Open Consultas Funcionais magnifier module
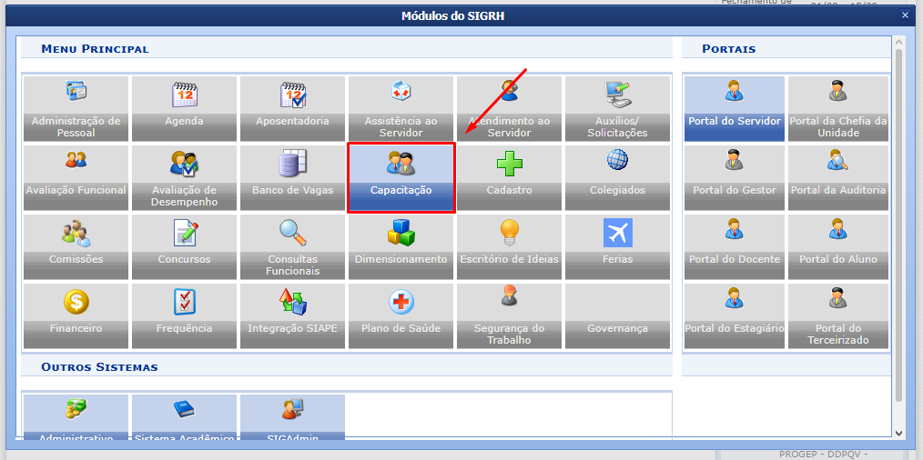 292,247
